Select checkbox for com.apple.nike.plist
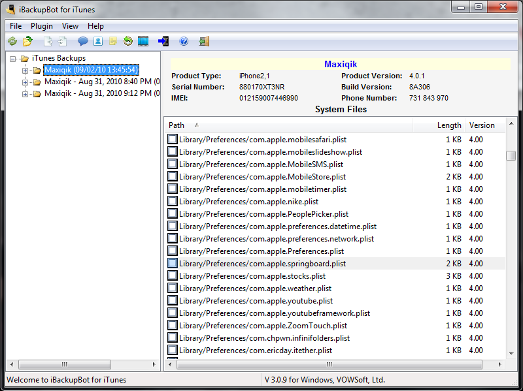523x391 pixels. tap(172, 201)
